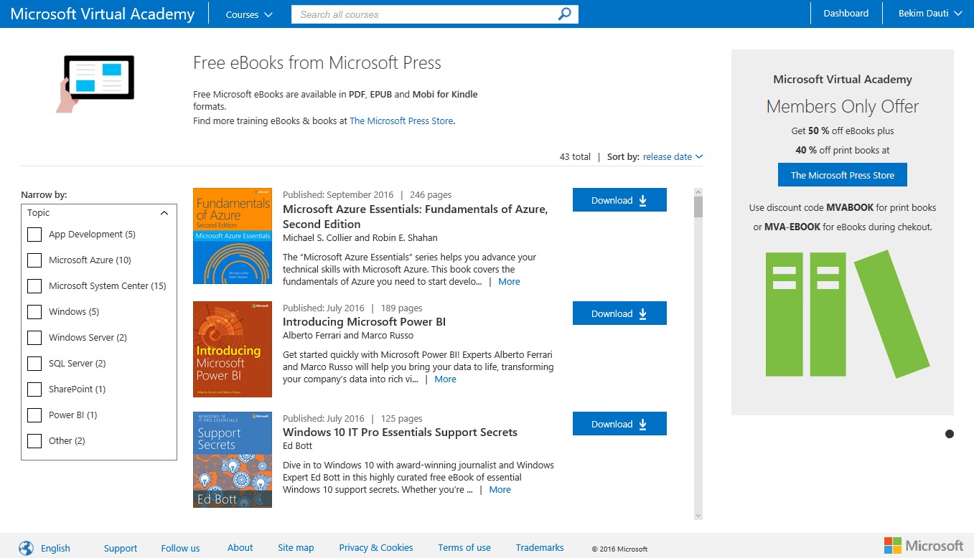This screenshot has width=974, height=558.
Task: Open Privacy & Cookies footer link
Action: tap(376, 548)
